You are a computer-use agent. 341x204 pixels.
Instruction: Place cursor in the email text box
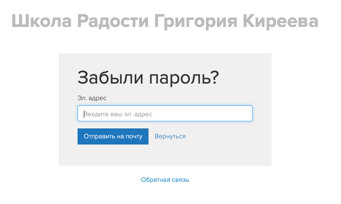165,113
